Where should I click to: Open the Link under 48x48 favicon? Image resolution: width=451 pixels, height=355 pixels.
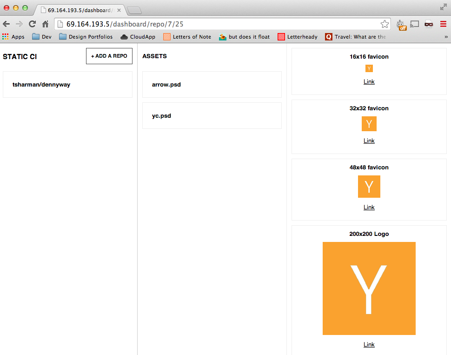point(369,208)
